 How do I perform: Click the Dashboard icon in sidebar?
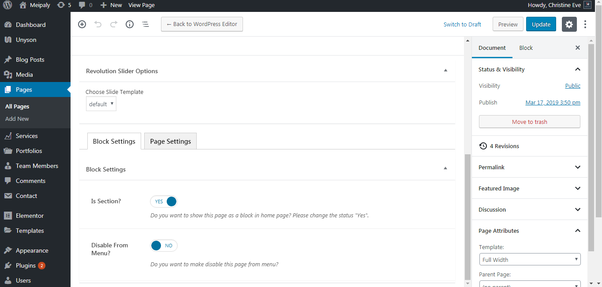point(8,25)
